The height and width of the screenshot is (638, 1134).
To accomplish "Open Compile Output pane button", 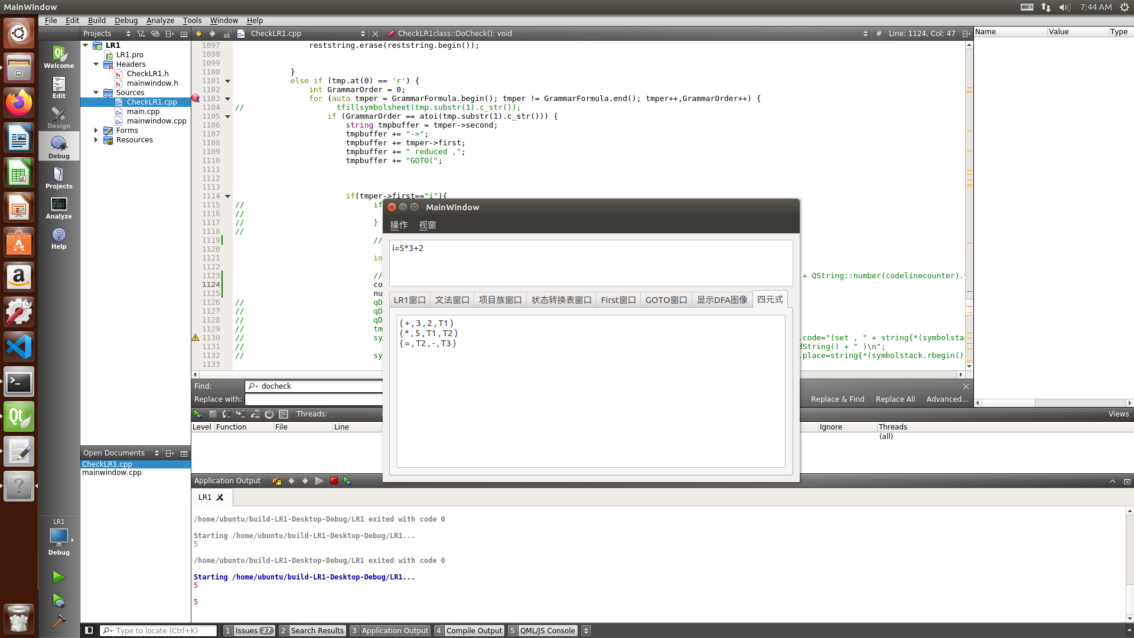I will tap(473, 630).
